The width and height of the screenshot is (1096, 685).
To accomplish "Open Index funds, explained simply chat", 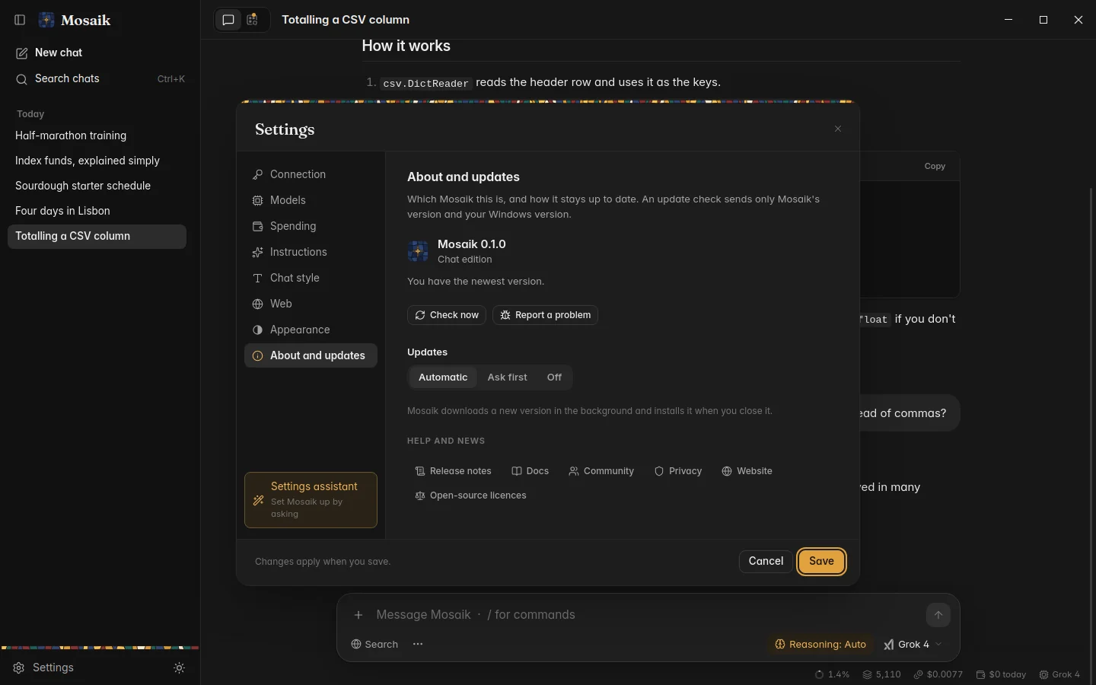I will point(97,161).
